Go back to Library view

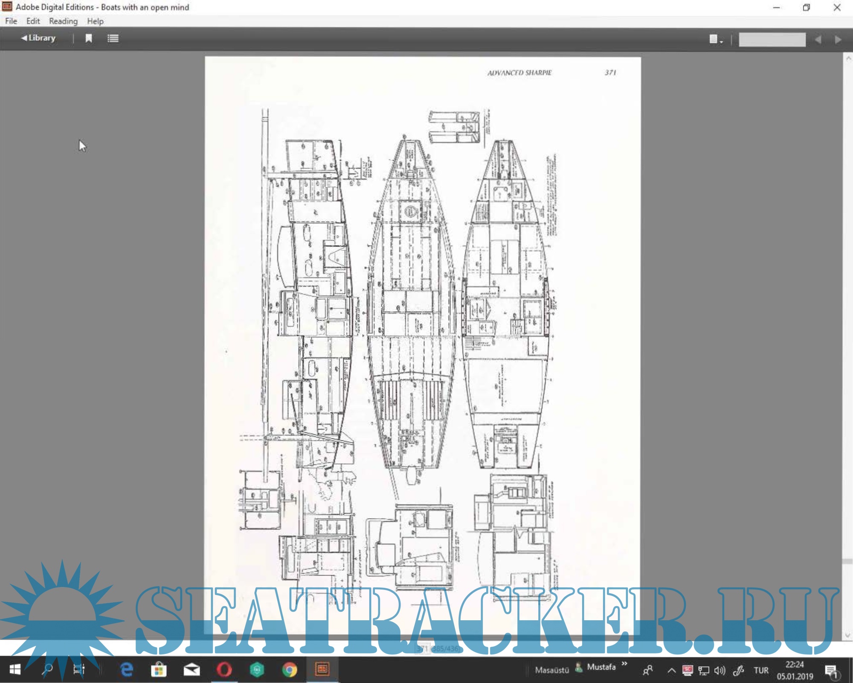(x=38, y=38)
